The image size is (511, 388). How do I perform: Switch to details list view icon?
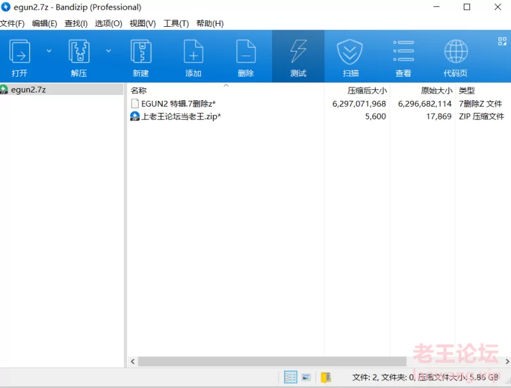coord(291,377)
